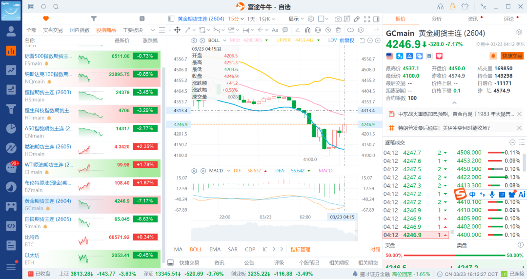
Task: Open the search magnifier in title bar
Action: pos(56,7)
